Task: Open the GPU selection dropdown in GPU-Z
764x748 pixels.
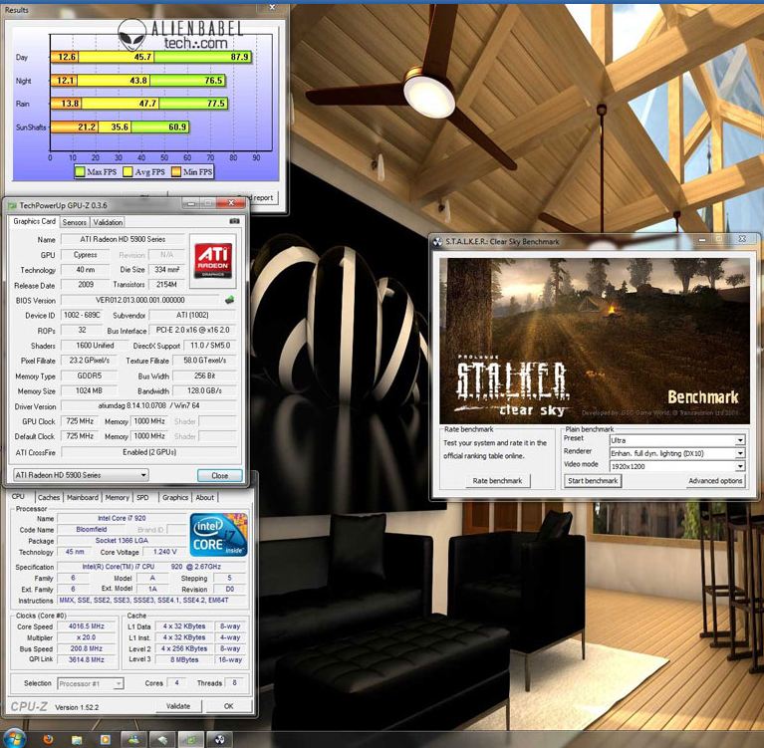Action: pos(81,475)
